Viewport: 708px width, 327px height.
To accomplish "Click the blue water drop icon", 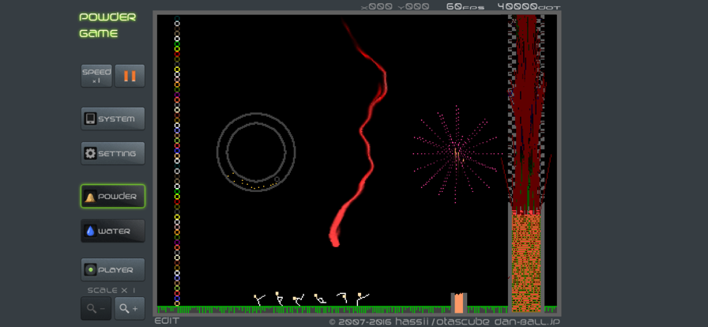I will (90, 231).
